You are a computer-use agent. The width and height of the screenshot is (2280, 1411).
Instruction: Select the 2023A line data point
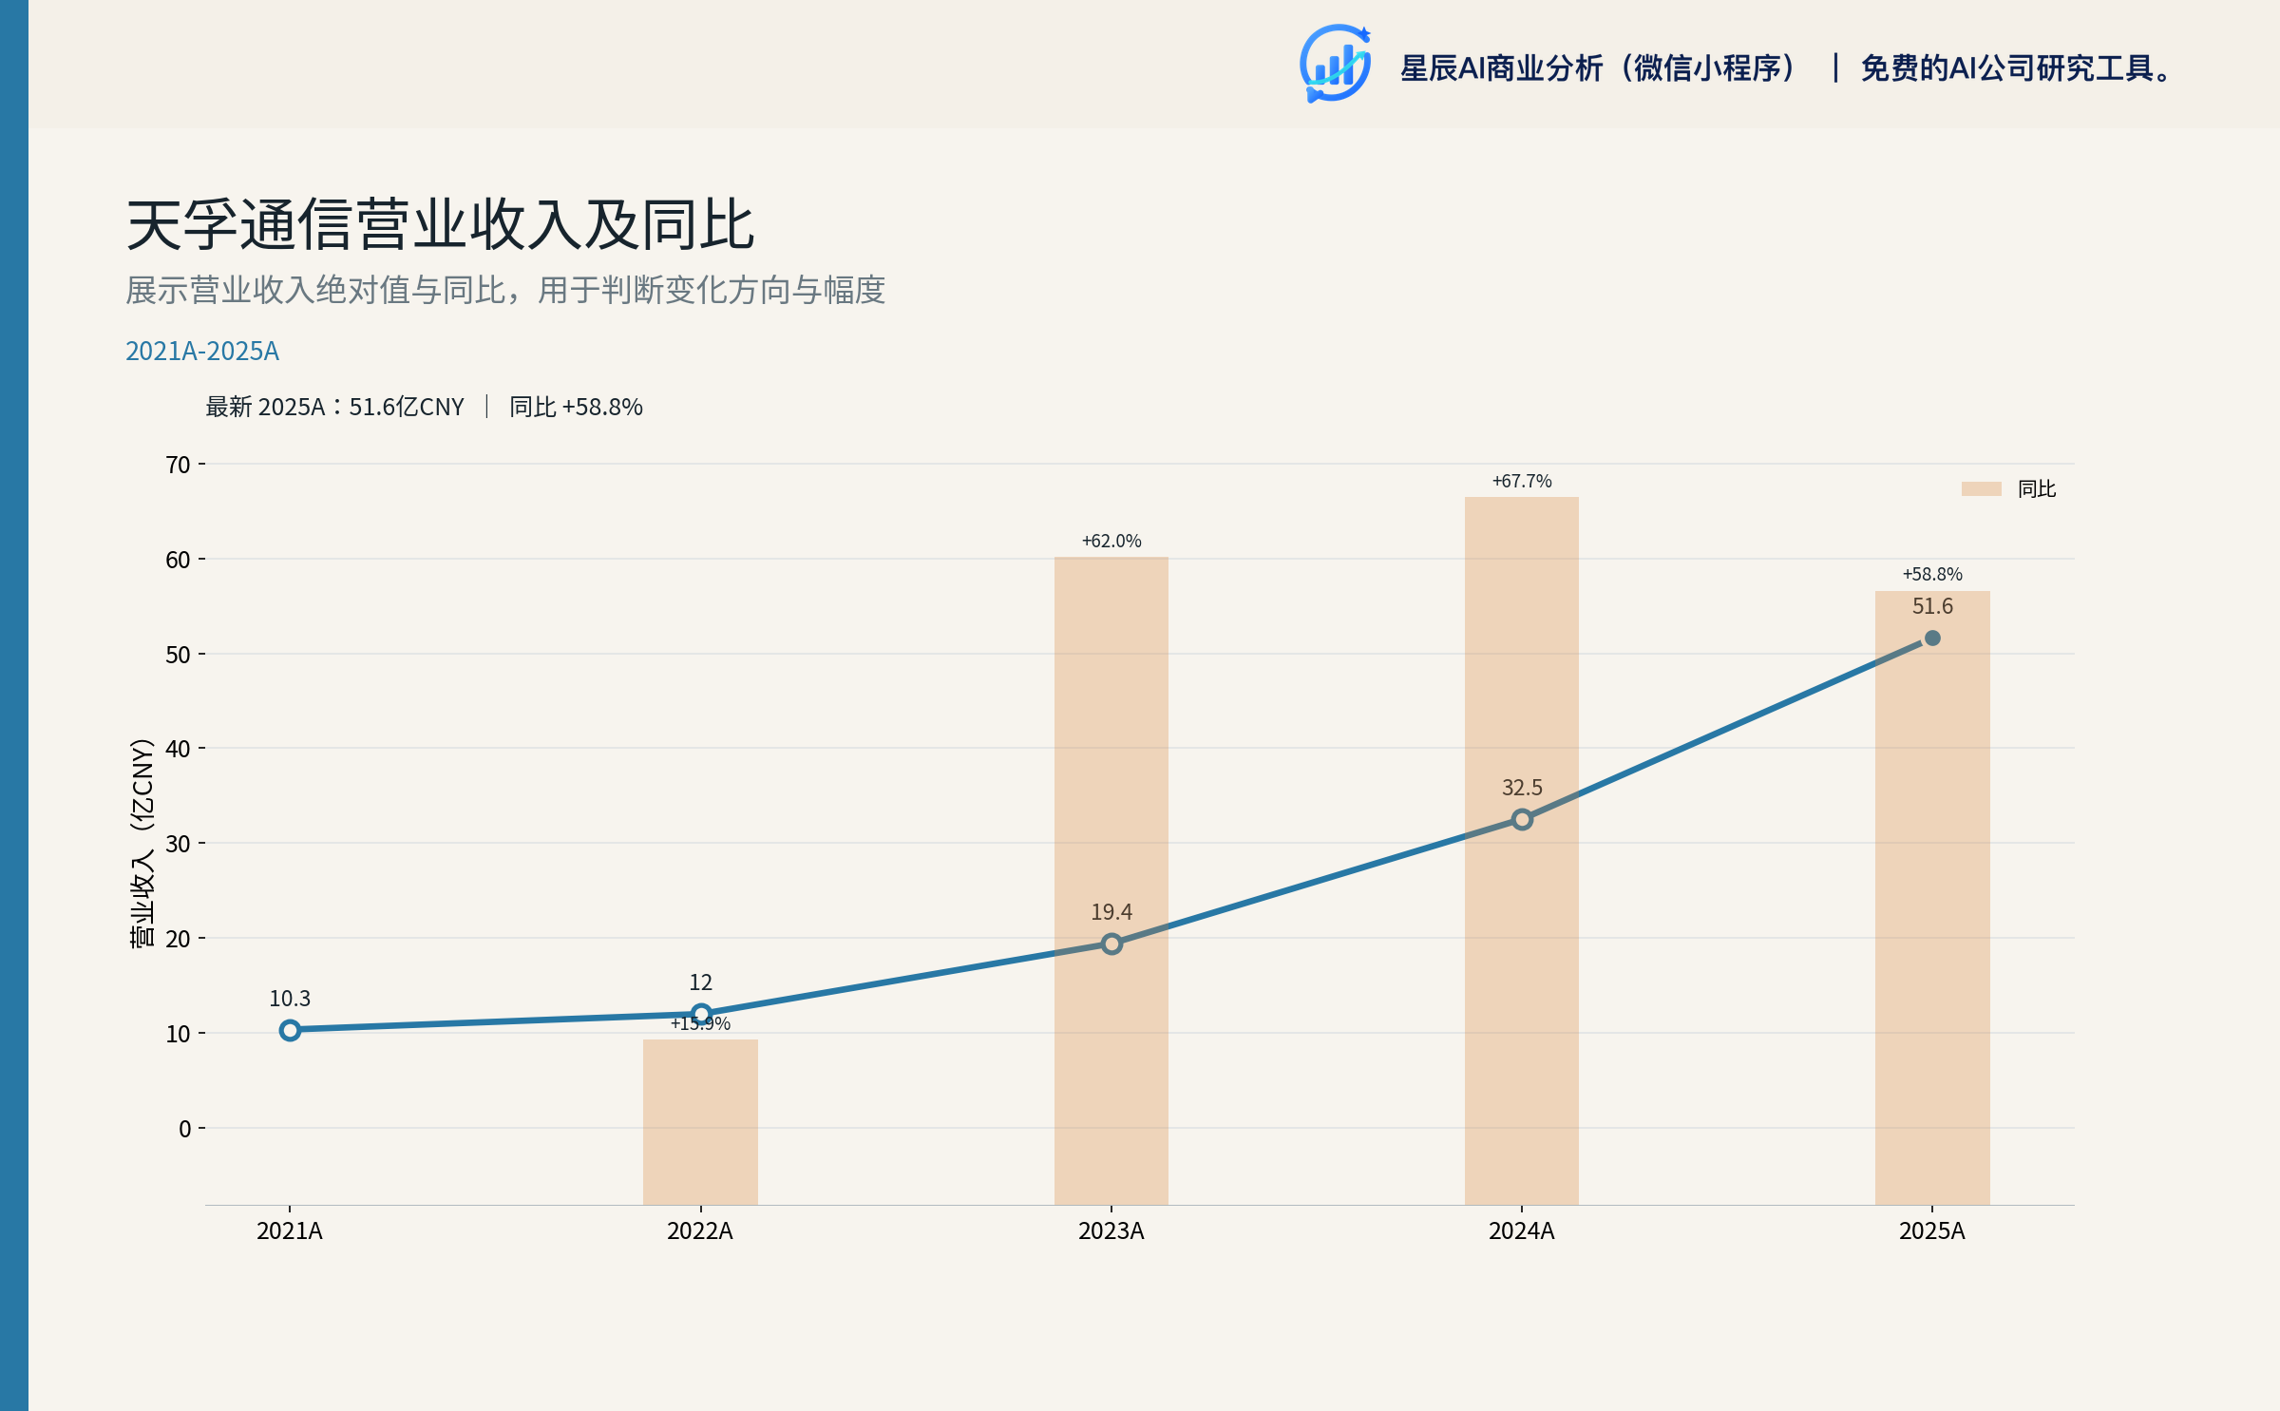click(1111, 944)
